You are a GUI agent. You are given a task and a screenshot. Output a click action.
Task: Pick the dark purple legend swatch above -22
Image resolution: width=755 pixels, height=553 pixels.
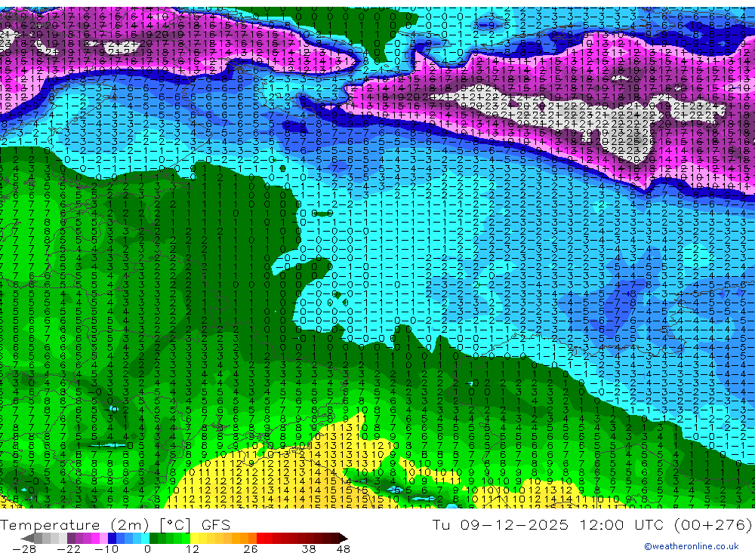pyautogui.click(x=71, y=538)
